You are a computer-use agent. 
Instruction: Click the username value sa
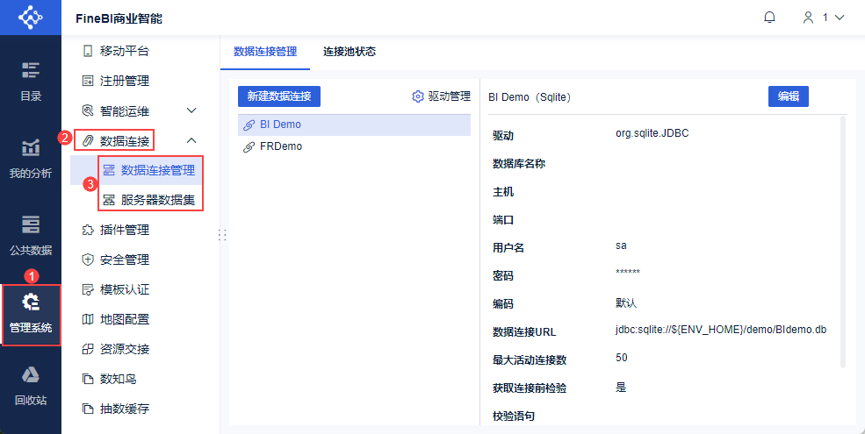point(621,245)
